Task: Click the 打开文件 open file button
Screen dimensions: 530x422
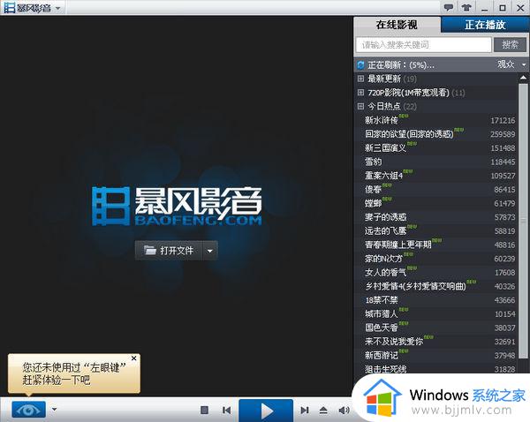Action: [x=169, y=251]
